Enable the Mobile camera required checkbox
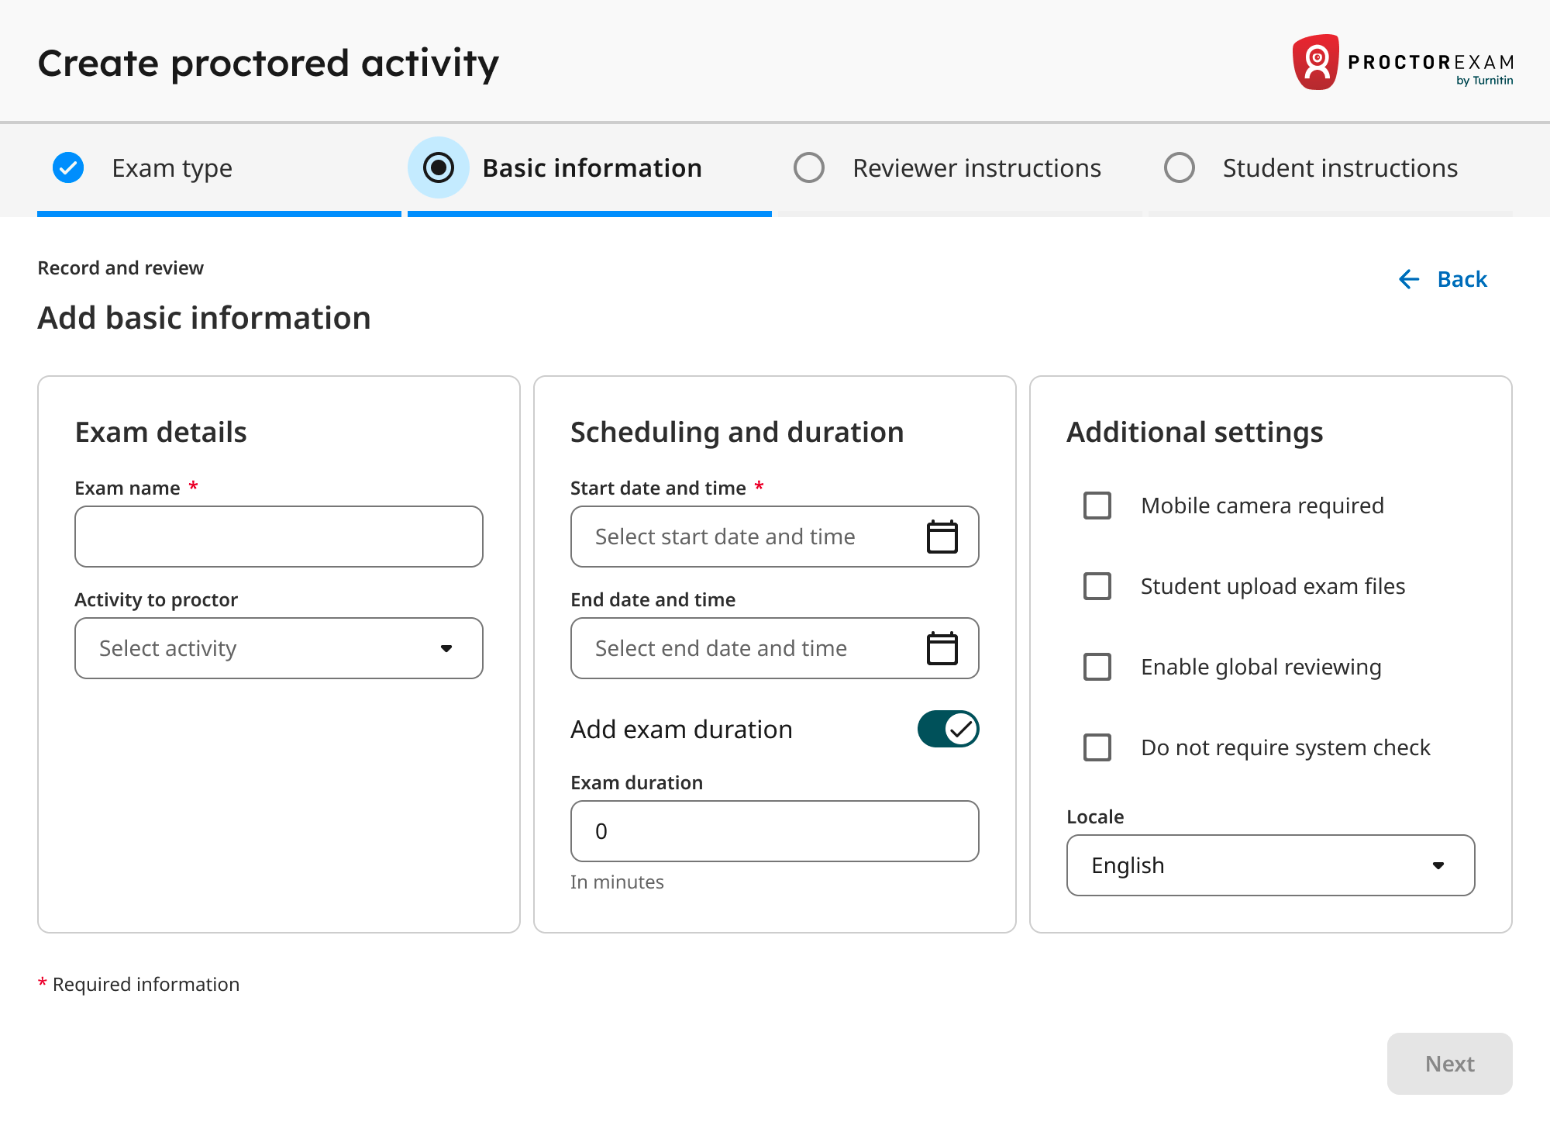The image size is (1550, 1132). (x=1096, y=506)
